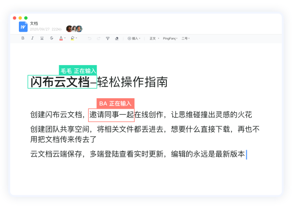The width and height of the screenshot is (292, 209).
Task: Open the 插入 insert menu
Action: (134, 38)
